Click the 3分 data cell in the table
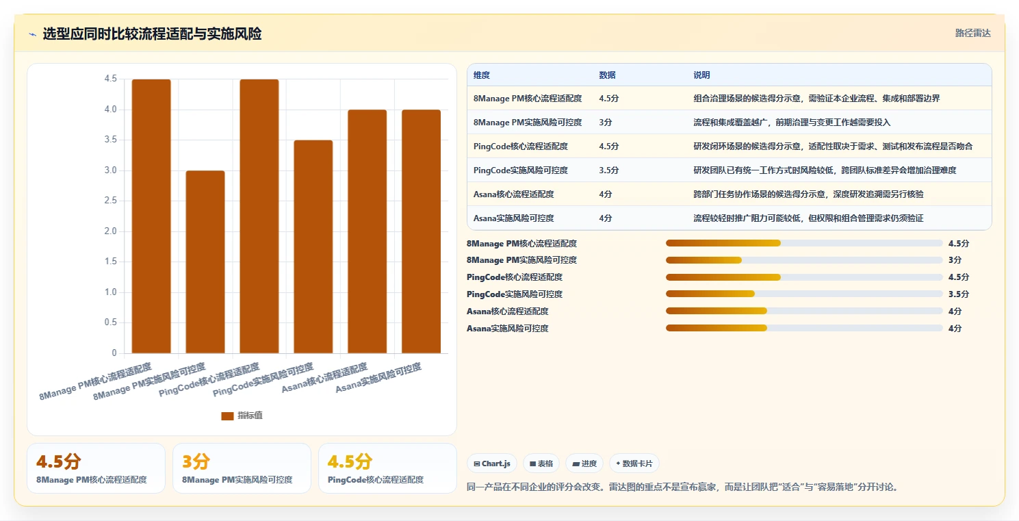The width and height of the screenshot is (1019, 521). [604, 123]
